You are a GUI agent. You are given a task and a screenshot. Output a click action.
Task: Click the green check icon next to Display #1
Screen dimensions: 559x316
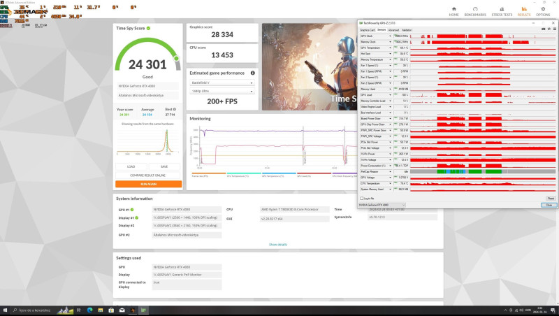(x=136, y=217)
